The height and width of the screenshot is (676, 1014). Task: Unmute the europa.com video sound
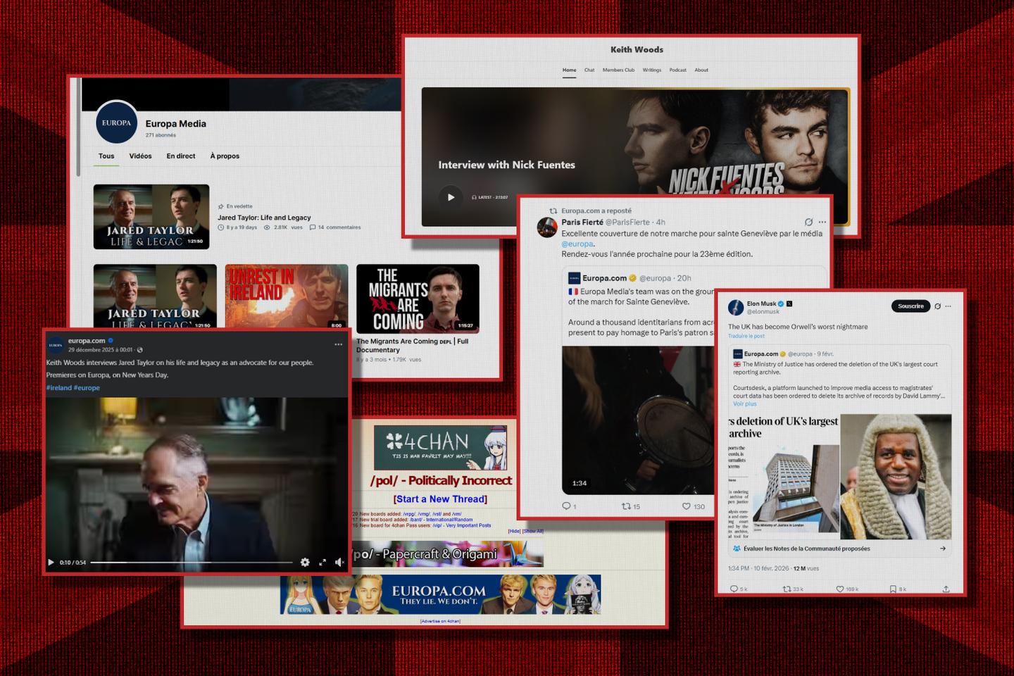[339, 562]
